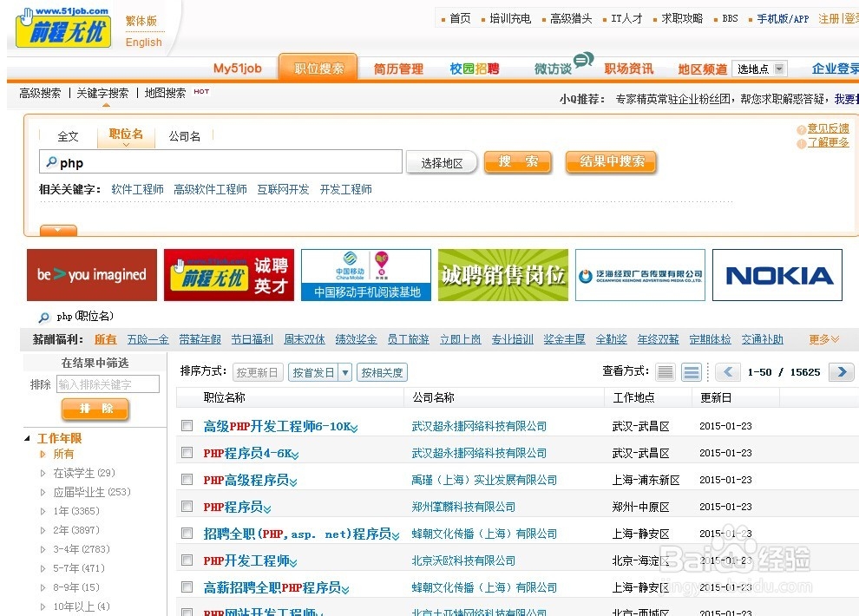859x616 pixels.
Task: Click the 排除 exclude button
Action: 95,409
